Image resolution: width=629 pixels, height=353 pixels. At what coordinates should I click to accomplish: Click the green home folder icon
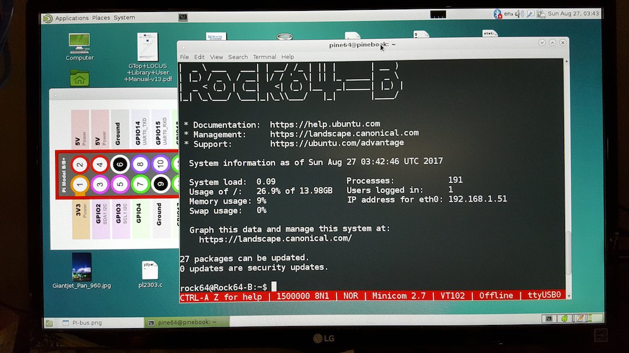click(80, 78)
